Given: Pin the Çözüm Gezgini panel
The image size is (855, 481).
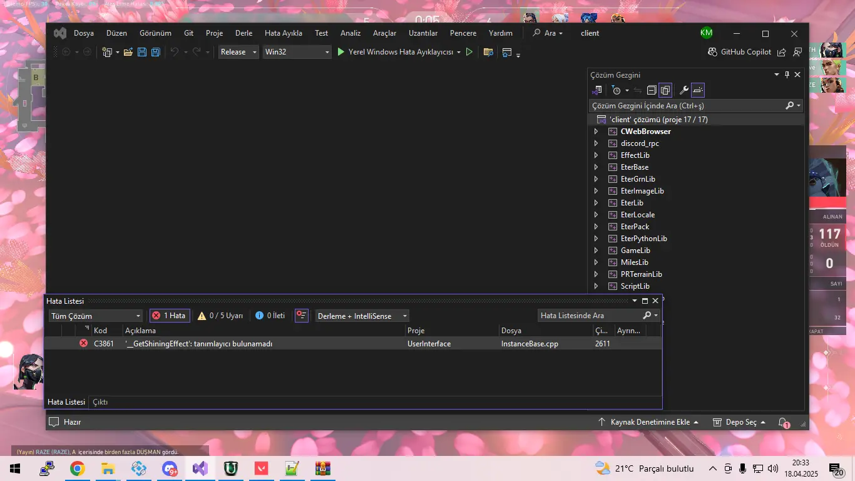Looking at the screenshot, I should point(787,75).
